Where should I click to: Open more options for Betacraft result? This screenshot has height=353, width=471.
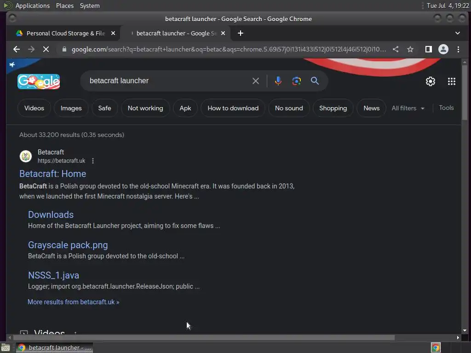[x=93, y=161]
